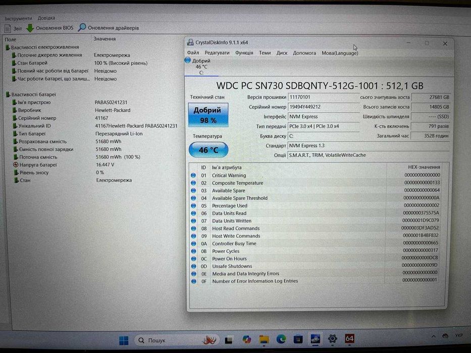Select the Host Write Commands attribute row
This screenshot has width=471, height=353.
pyautogui.click(x=316, y=236)
